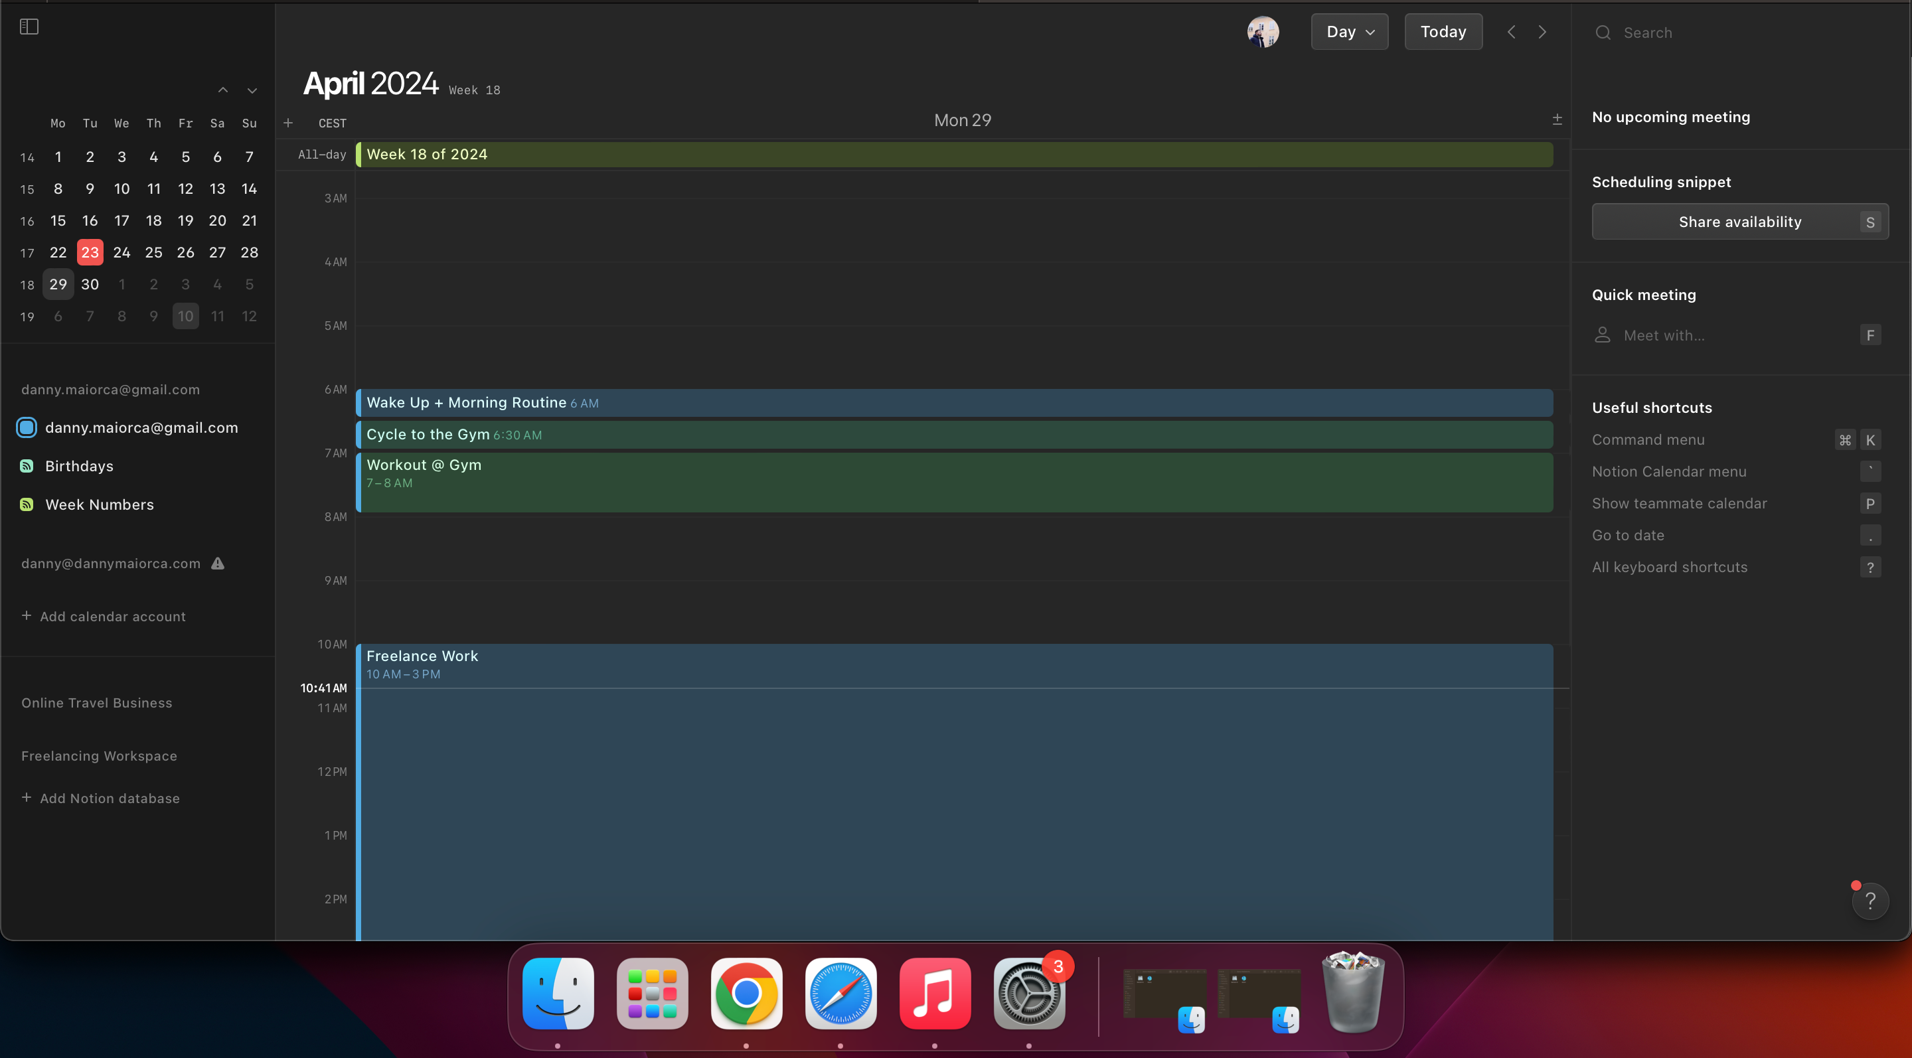This screenshot has height=1058, width=1912.
Task: Open search with the magnifier icon
Action: [1603, 33]
